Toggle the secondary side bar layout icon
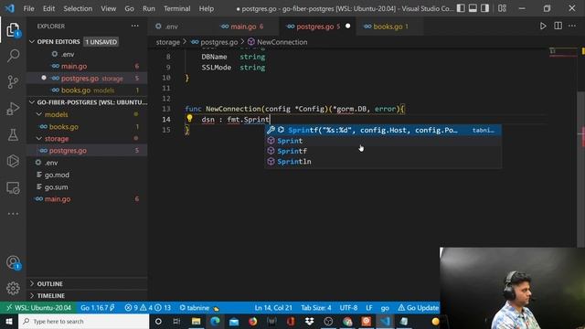The image size is (585, 329). pyautogui.click(x=484, y=8)
